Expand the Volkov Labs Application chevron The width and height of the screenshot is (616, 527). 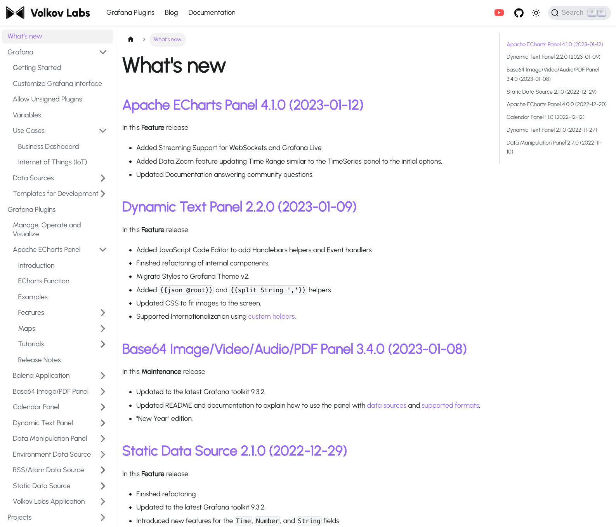(103, 501)
